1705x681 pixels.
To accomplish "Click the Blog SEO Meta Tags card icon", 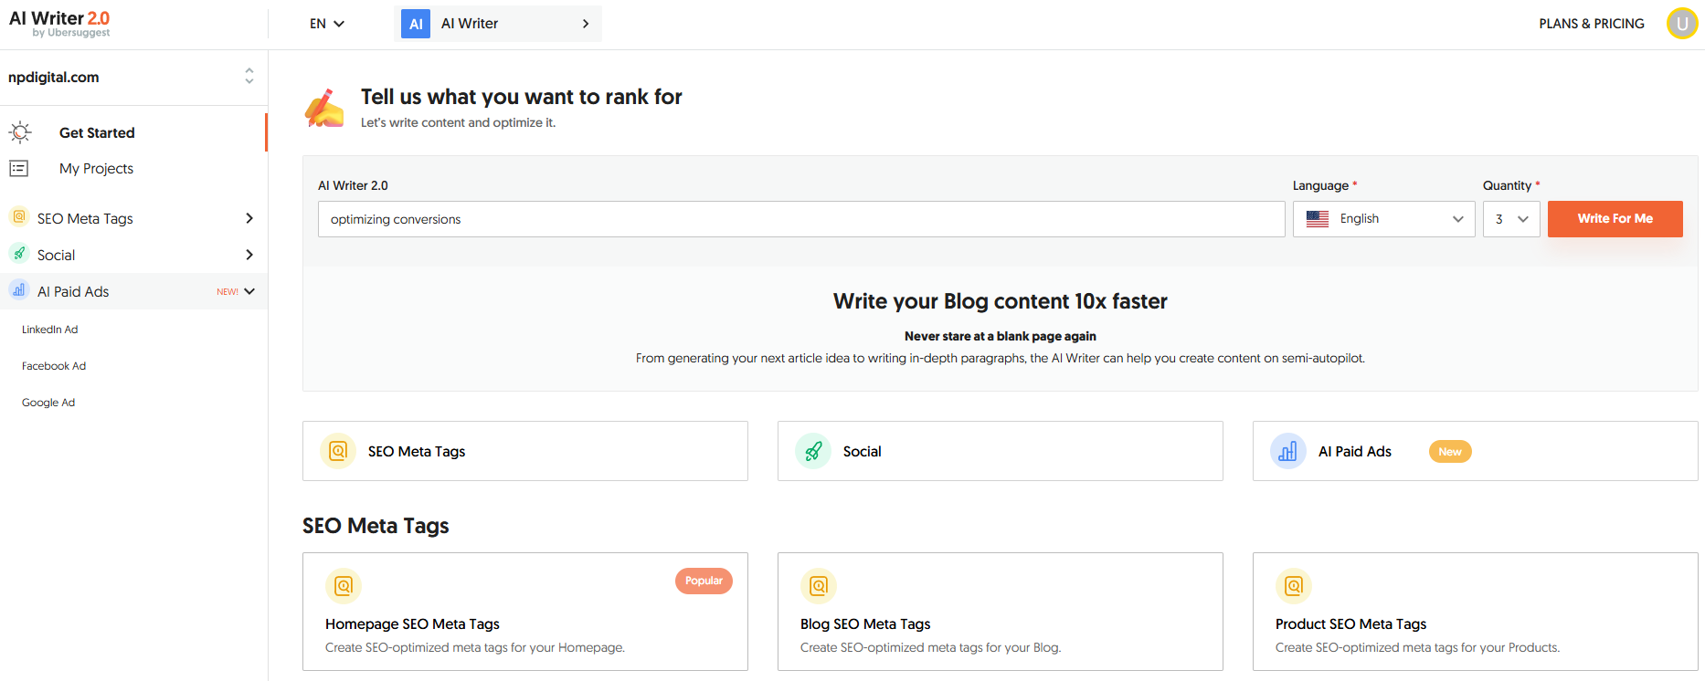I will [819, 585].
